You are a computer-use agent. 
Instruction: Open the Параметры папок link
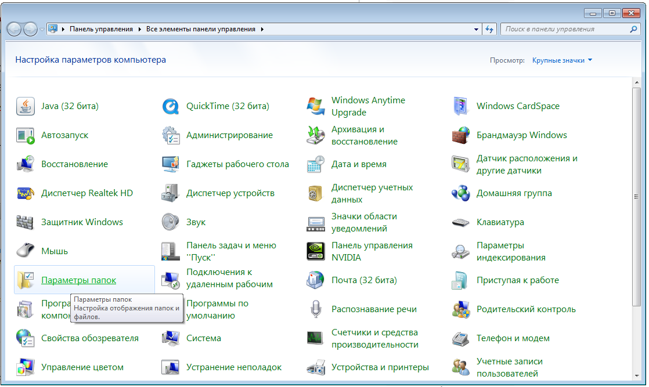(78, 280)
